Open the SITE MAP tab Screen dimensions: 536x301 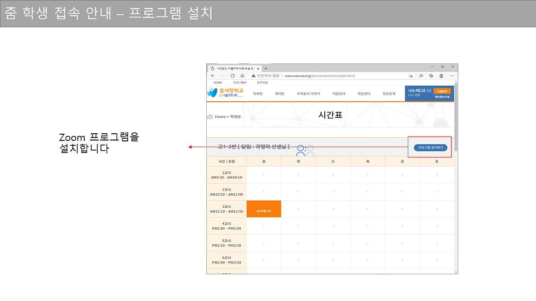240,82
